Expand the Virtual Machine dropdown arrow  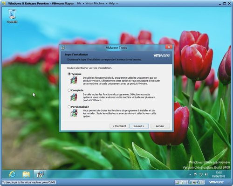107,3
